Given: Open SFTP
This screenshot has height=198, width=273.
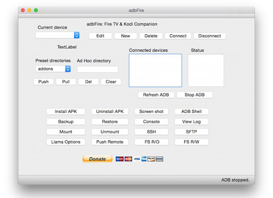Looking at the screenshot, I should pos(192,132).
